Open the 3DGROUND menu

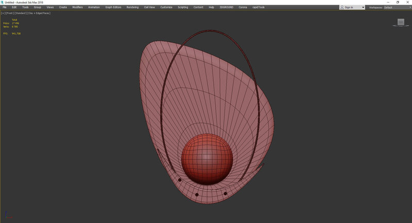click(226, 7)
